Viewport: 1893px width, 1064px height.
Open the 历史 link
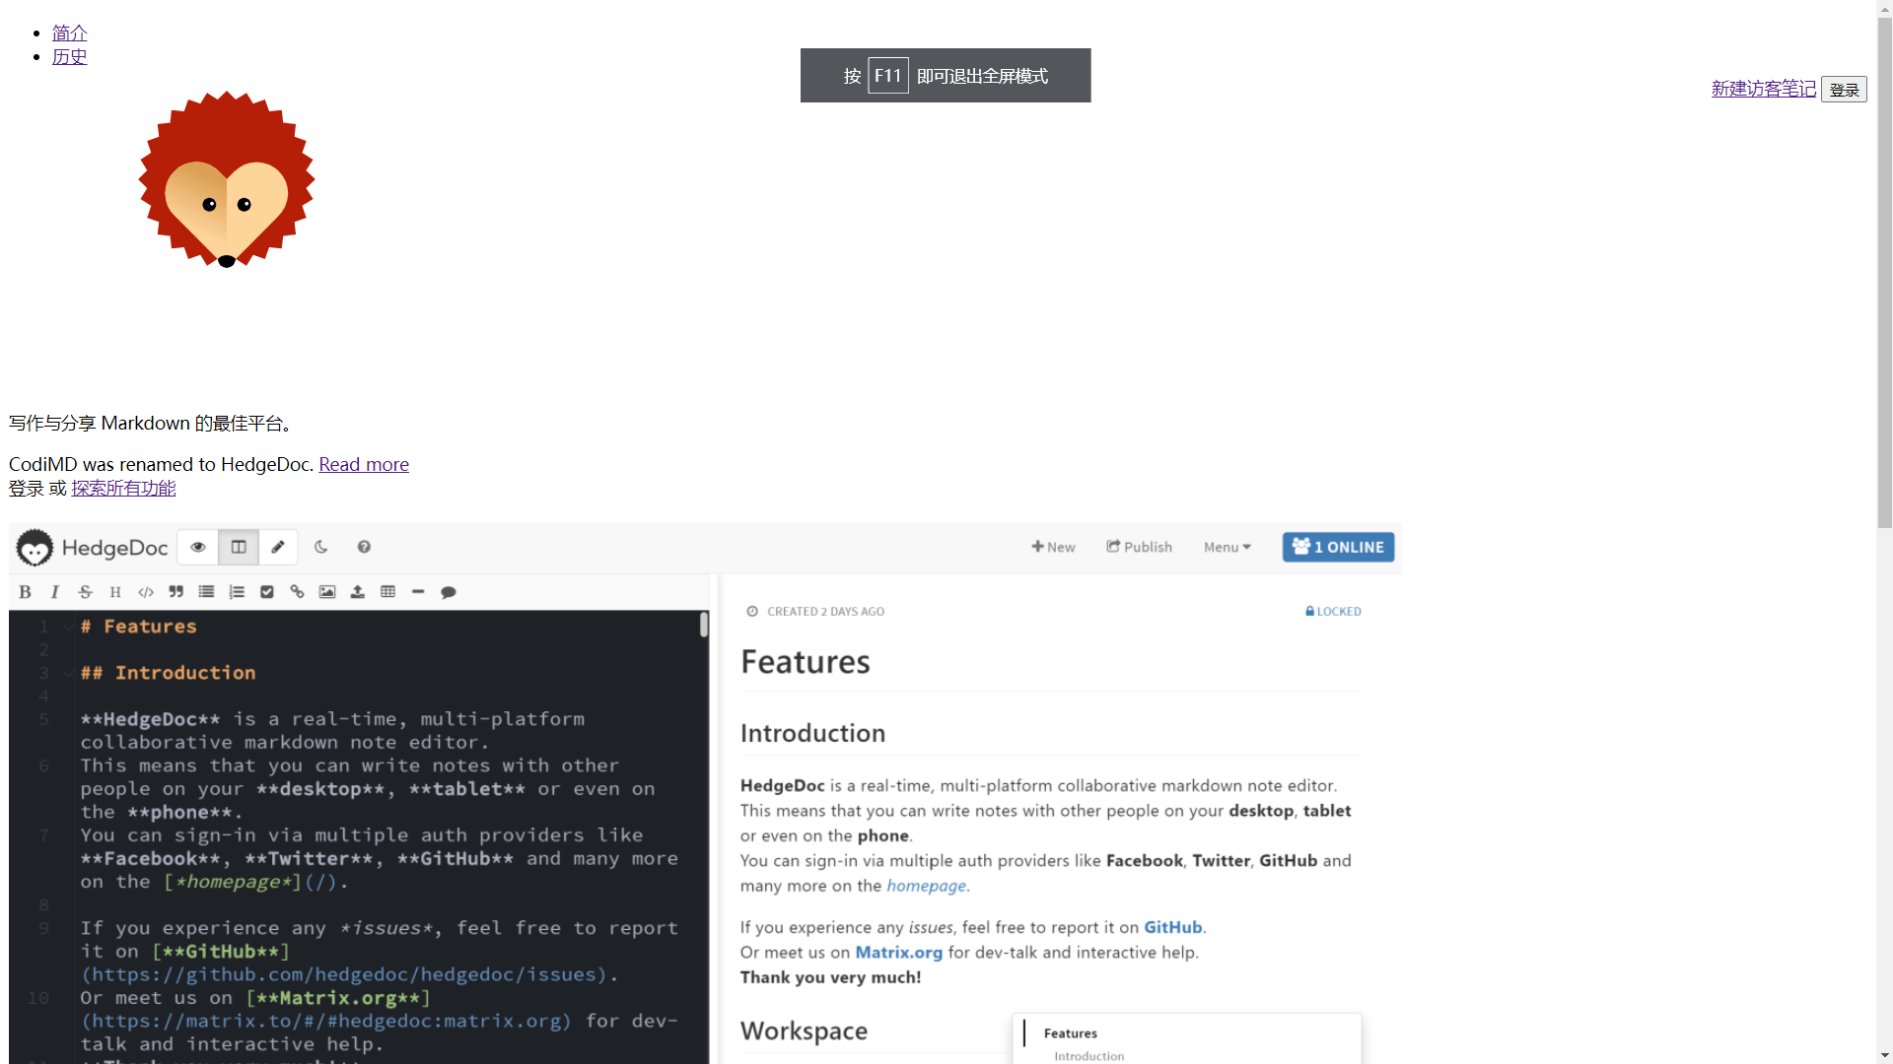(68, 56)
